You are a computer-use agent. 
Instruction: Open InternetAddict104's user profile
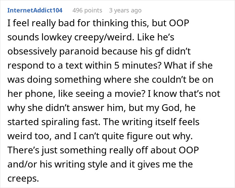[35, 10]
